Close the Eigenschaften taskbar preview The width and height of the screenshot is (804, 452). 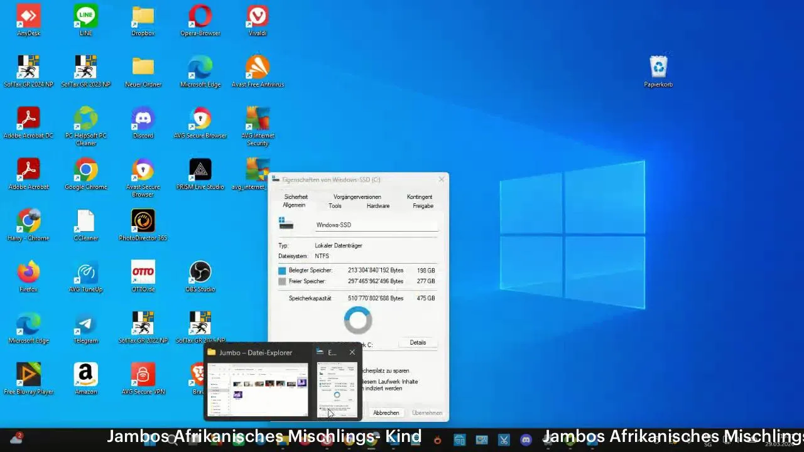352,352
